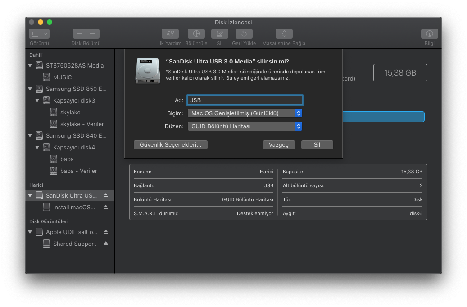
Task: Eject the Shared Support disk image
Action: pyautogui.click(x=106, y=244)
